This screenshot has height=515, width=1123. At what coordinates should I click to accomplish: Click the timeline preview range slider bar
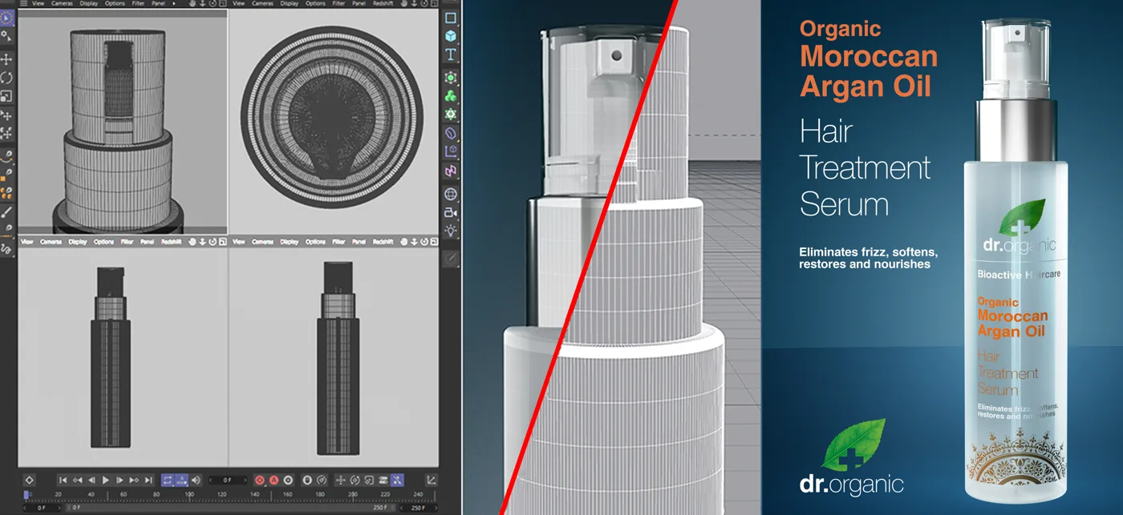[x=230, y=508]
